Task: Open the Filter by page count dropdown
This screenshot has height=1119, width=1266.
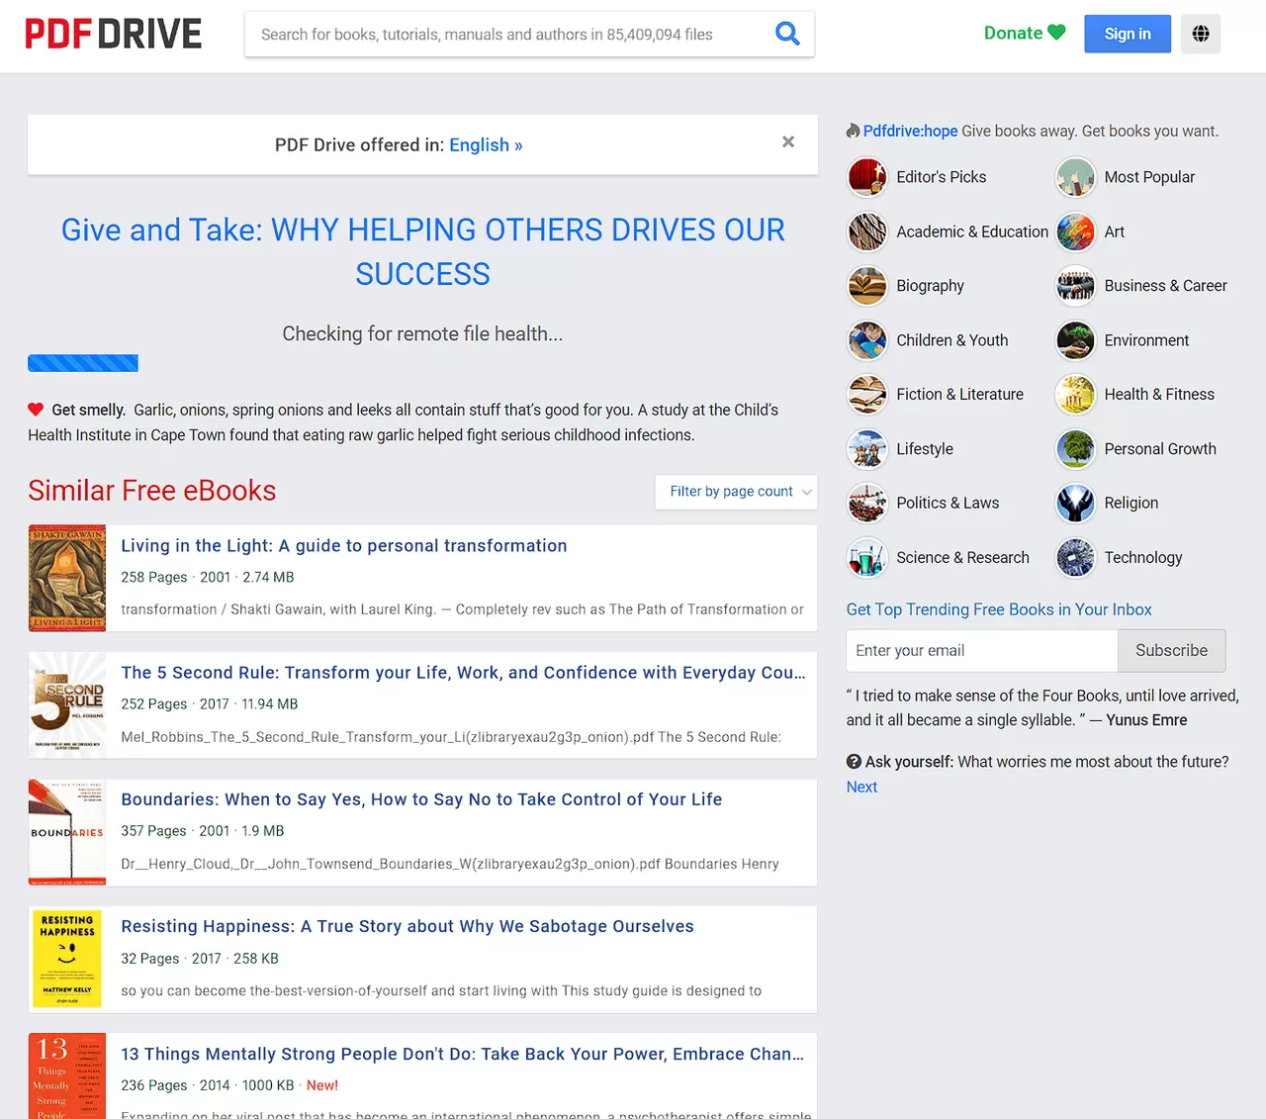Action: click(736, 492)
